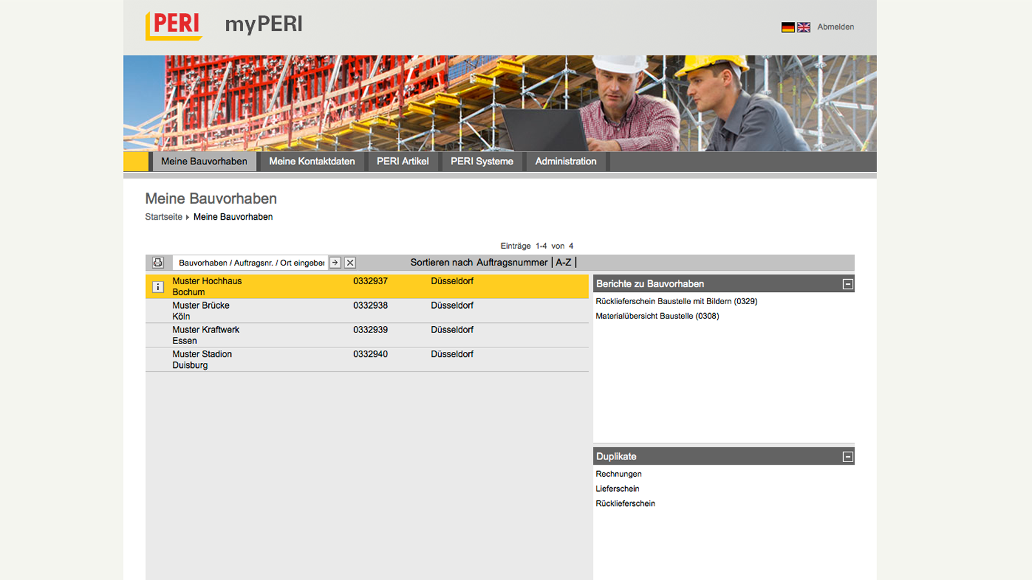This screenshot has width=1032, height=580.
Task: Sort by Auftragsnummer
Action: 512,262
